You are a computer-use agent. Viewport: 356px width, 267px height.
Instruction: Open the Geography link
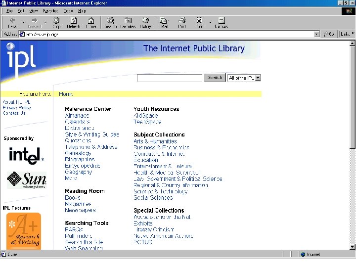(79, 172)
